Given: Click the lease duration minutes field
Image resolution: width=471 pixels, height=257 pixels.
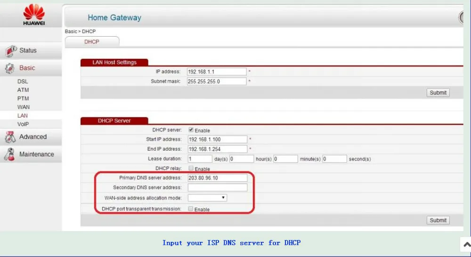Looking at the screenshot, I should pos(286,159).
